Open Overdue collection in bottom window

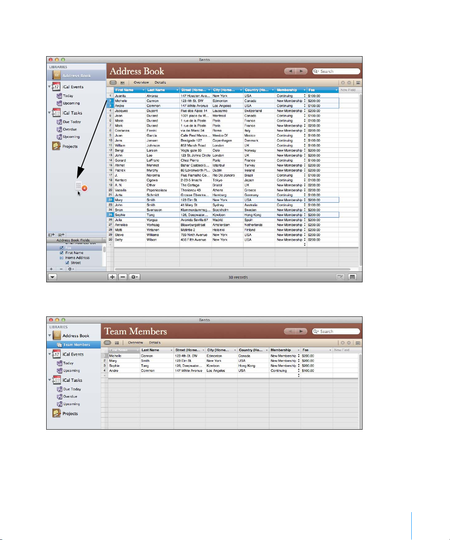(70, 396)
